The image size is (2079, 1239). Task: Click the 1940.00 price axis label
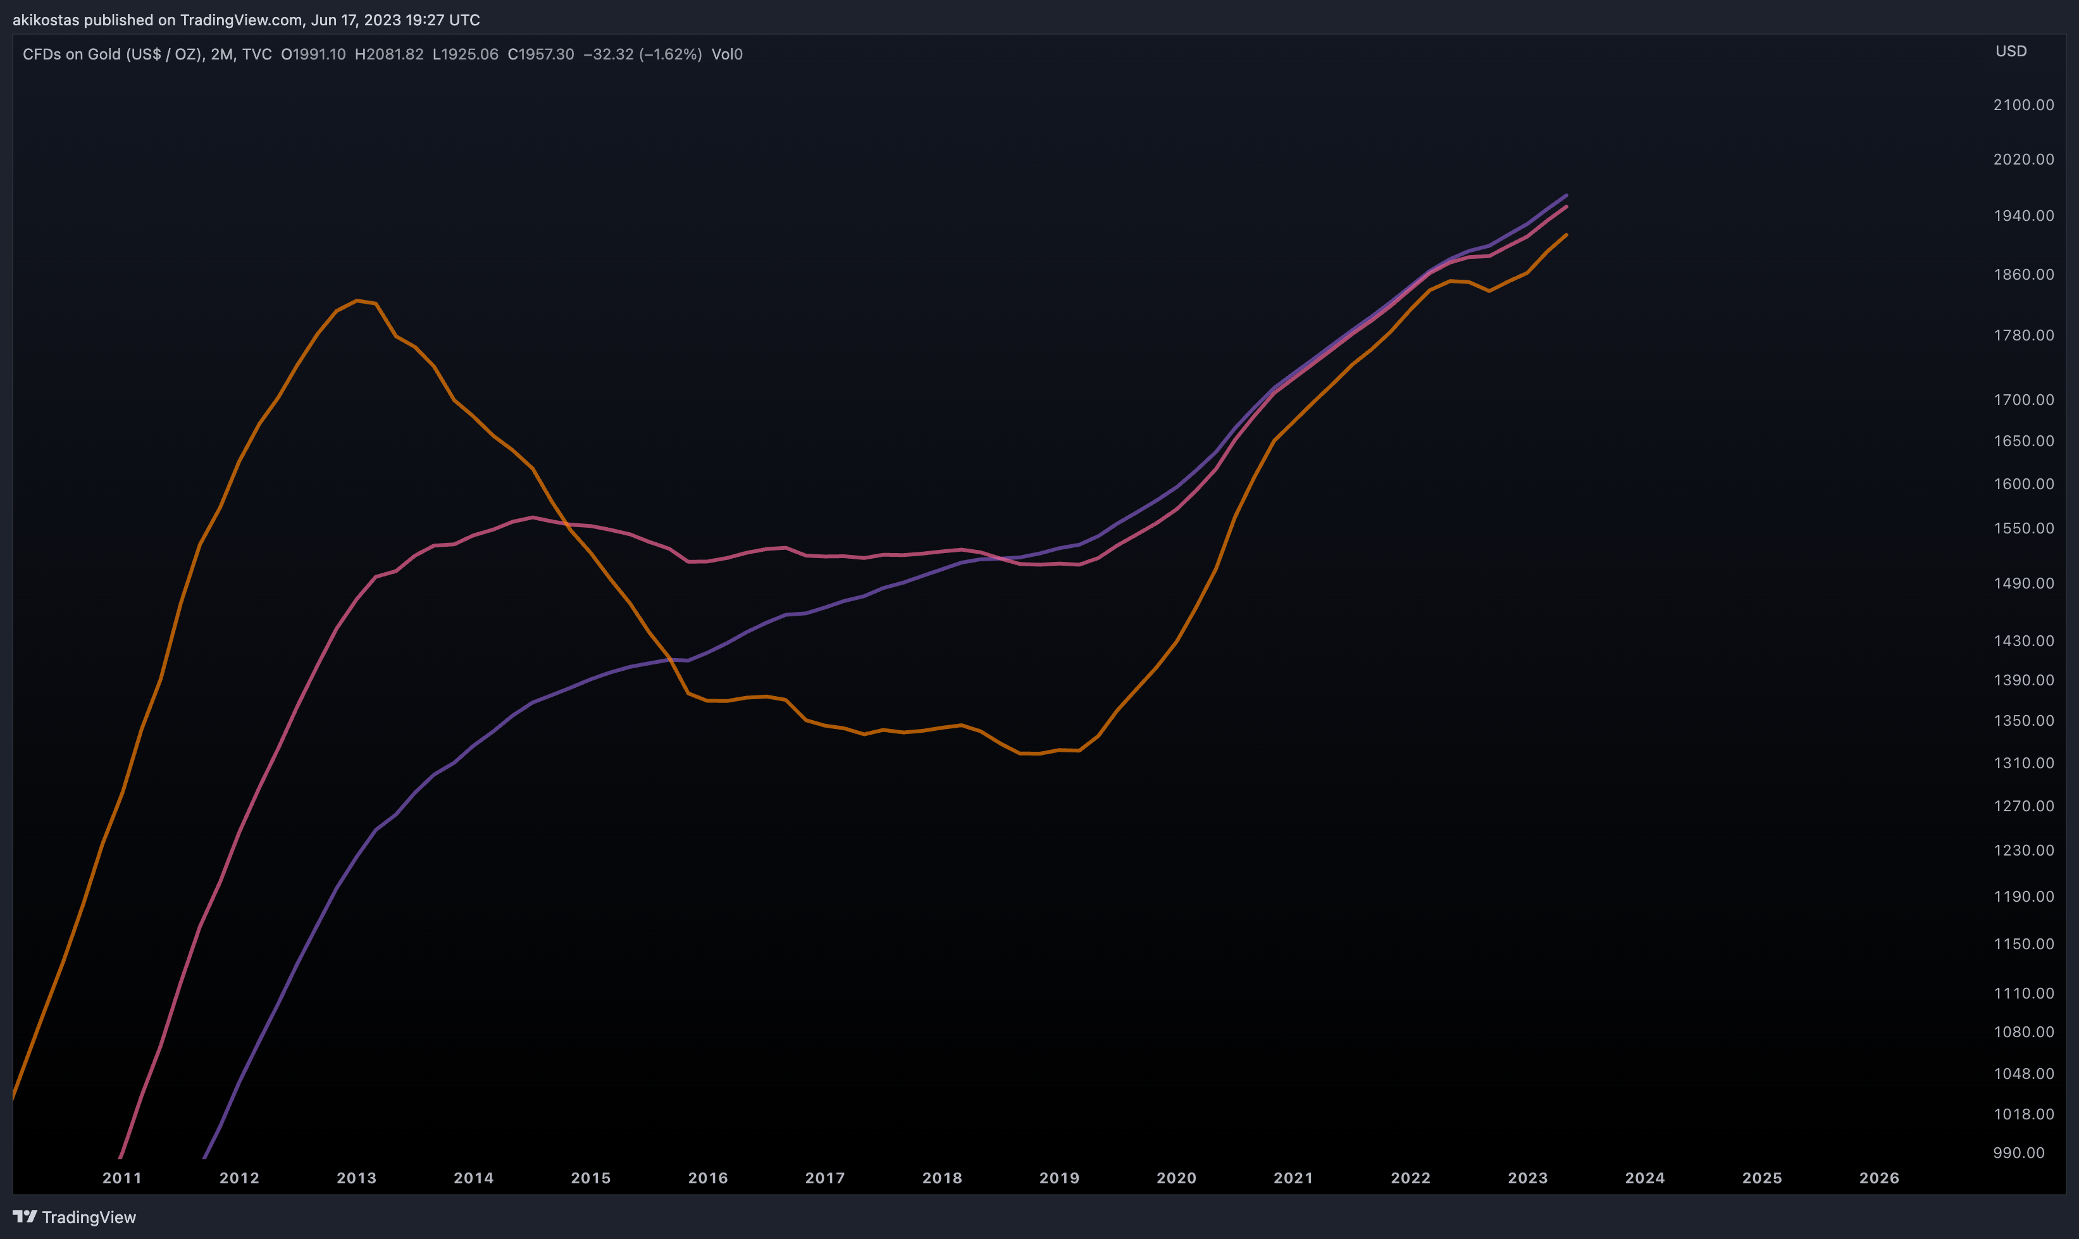click(2024, 215)
